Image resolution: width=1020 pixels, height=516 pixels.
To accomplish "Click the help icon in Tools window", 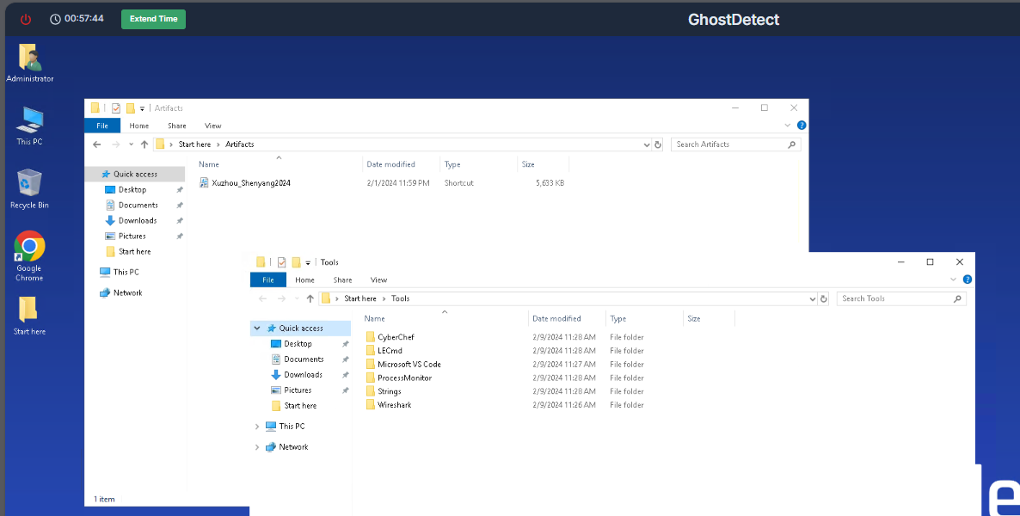I will tap(968, 279).
